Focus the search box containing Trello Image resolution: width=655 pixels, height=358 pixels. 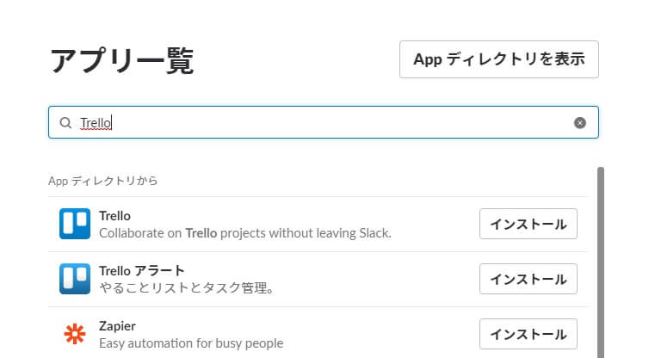click(x=324, y=122)
